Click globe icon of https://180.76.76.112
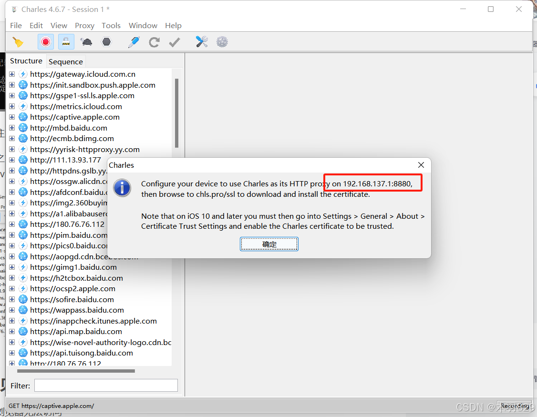This screenshot has width=537, height=417. (23, 224)
